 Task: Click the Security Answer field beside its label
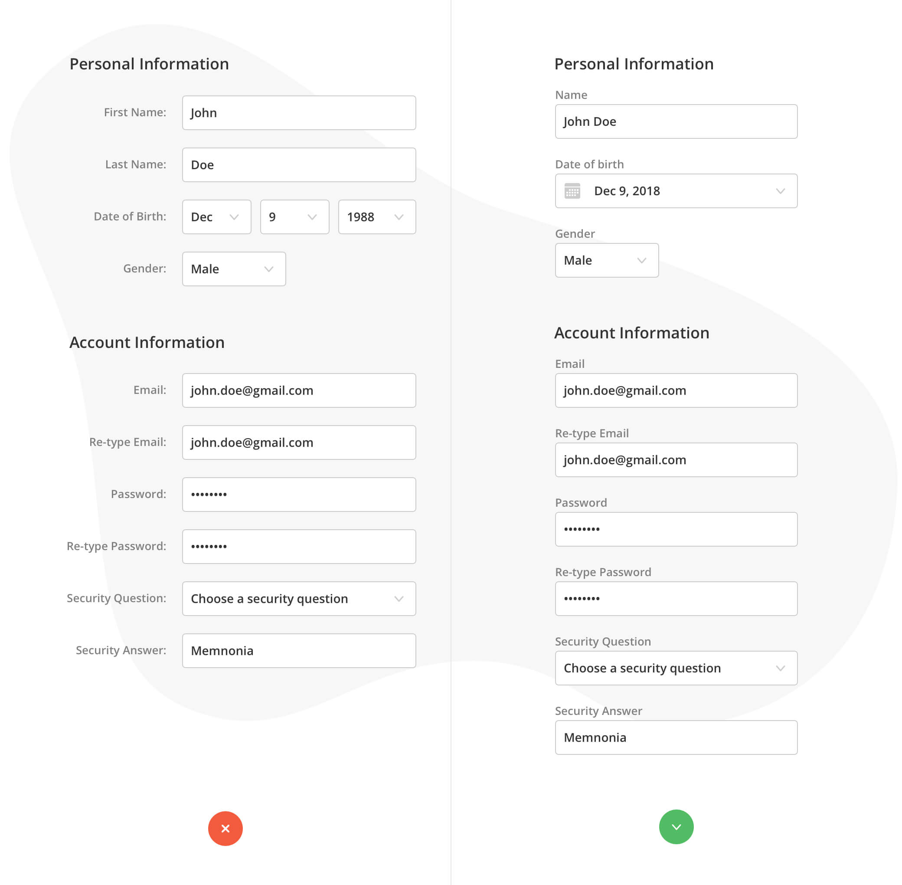click(x=299, y=651)
